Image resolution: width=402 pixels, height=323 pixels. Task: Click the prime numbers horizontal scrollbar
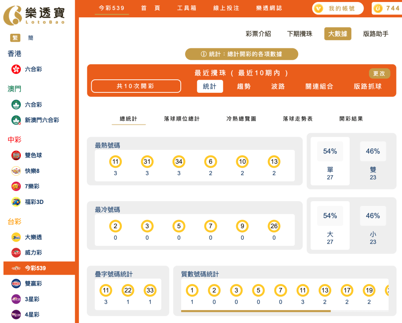coord(256,311)
